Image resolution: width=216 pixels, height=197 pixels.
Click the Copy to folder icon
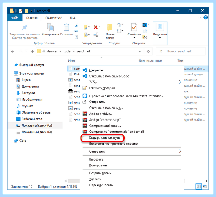(x=86, y=35)
